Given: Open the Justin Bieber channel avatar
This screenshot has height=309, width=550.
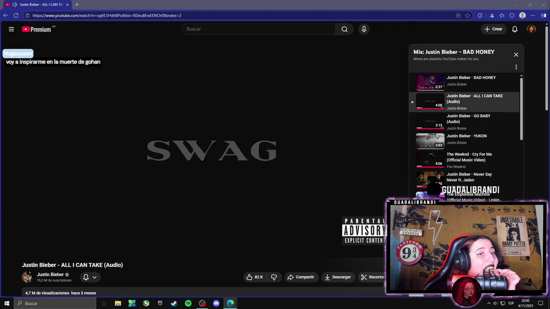Looking at the screenshot, I should click(27, 277).
